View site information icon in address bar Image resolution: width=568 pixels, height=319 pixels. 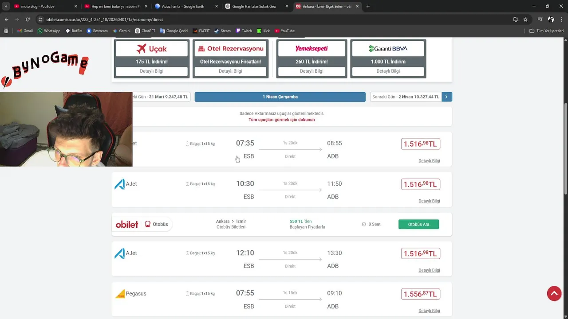40,19
